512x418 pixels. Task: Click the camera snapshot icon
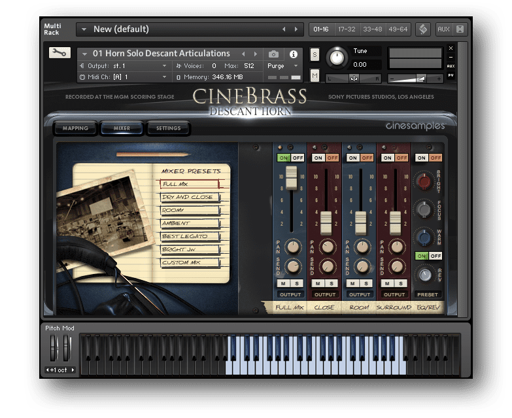point(273,54)
